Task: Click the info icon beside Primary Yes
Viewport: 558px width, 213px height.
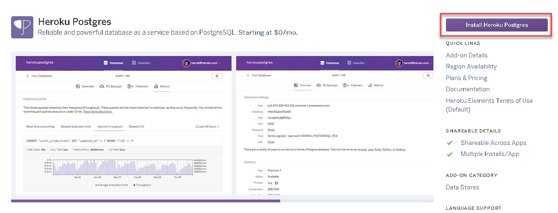Action: coord(276,183)
